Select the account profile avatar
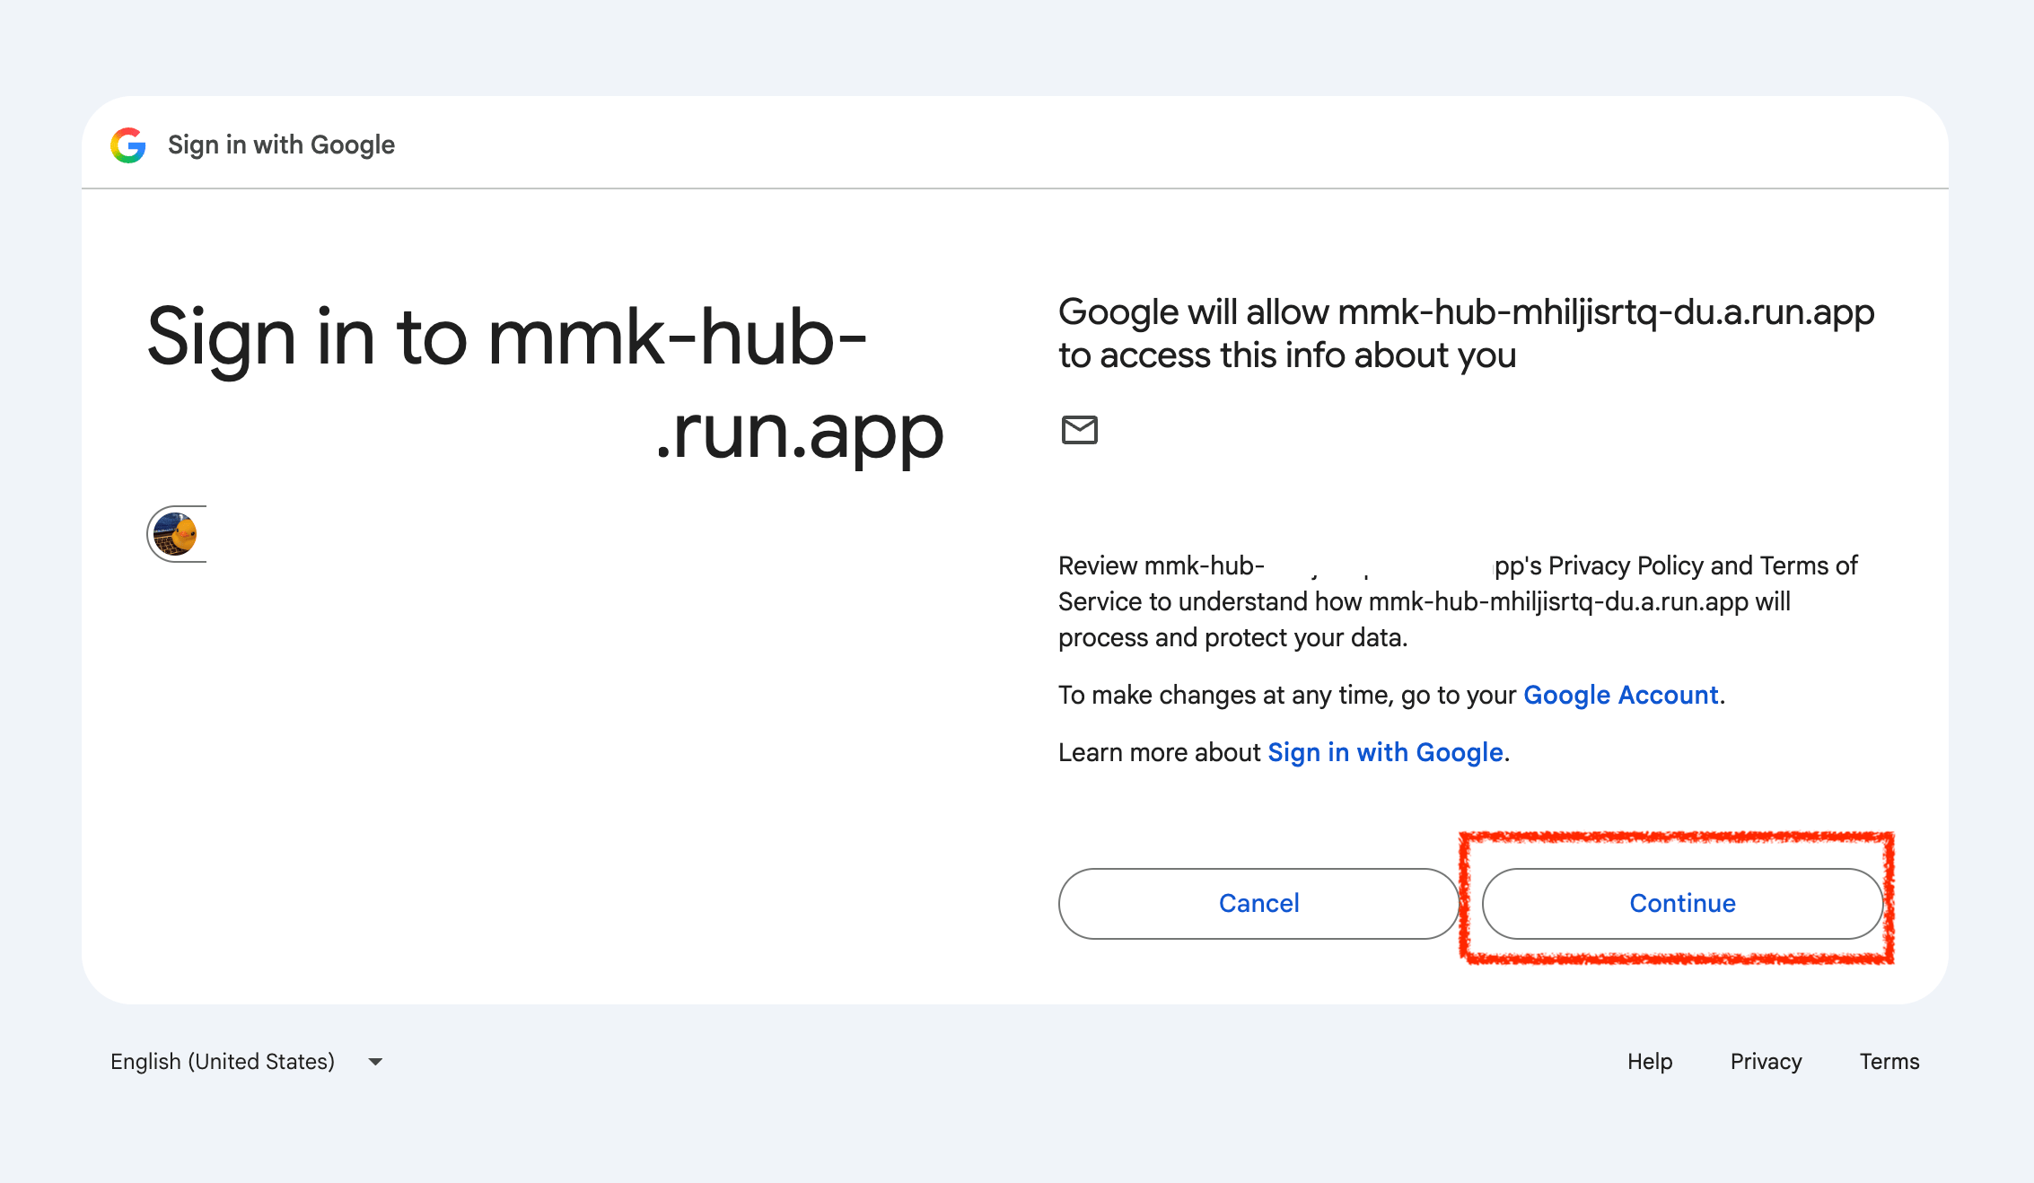 176,534
